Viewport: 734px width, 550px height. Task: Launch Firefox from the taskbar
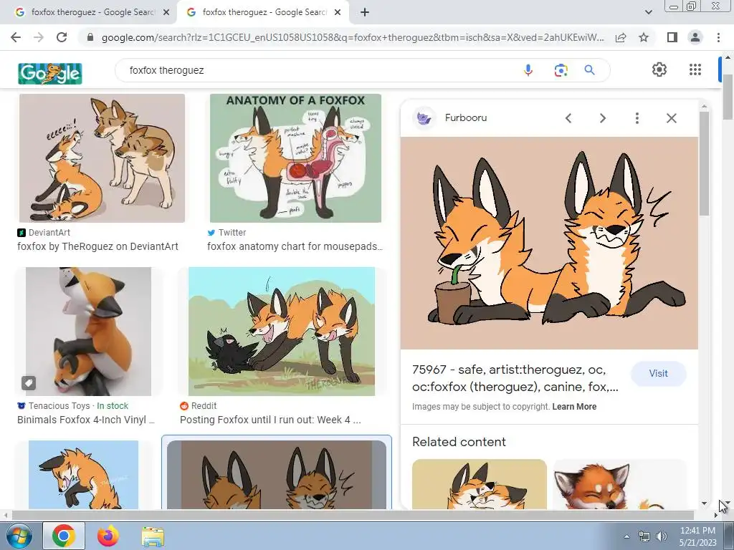tap(108, 536)
